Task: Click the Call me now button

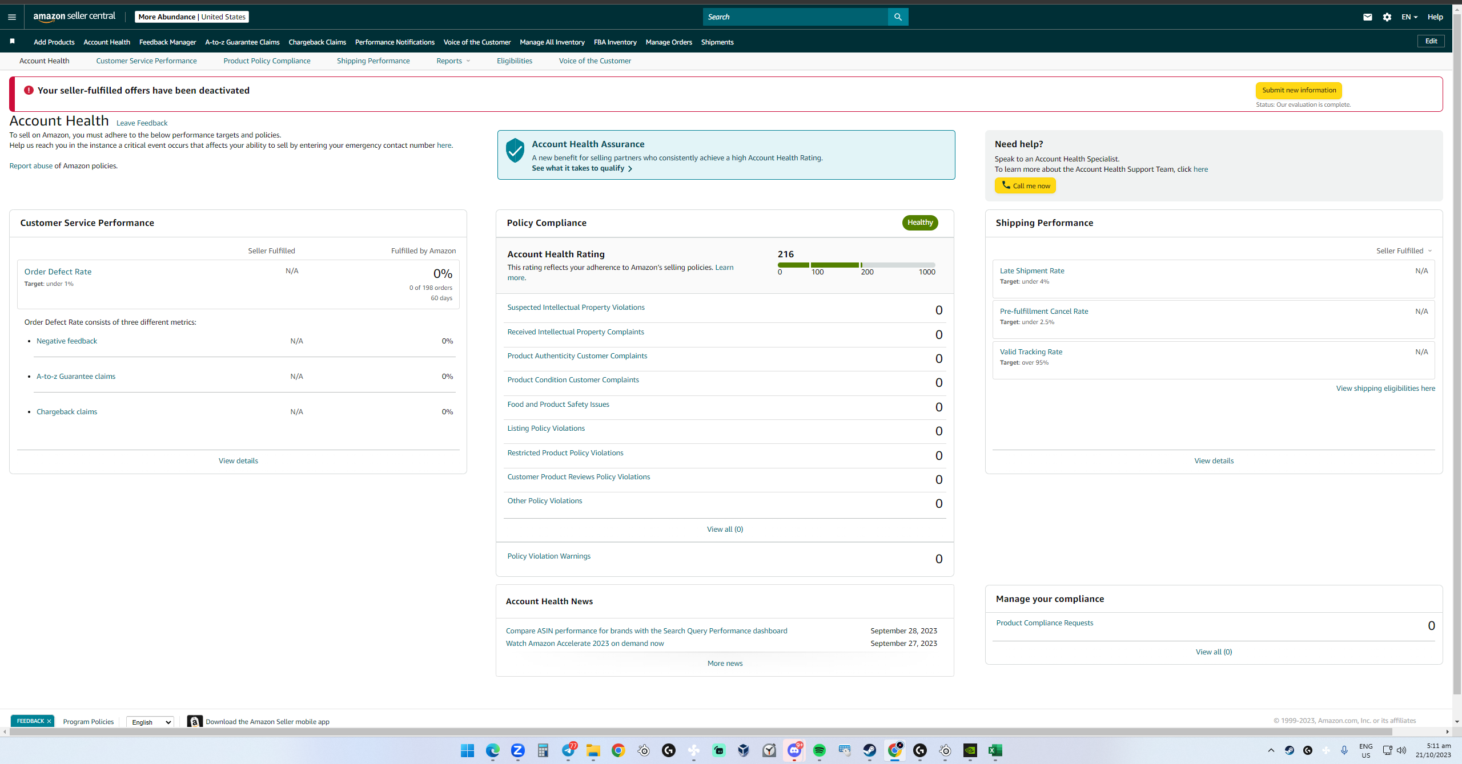Action: 1025,185
